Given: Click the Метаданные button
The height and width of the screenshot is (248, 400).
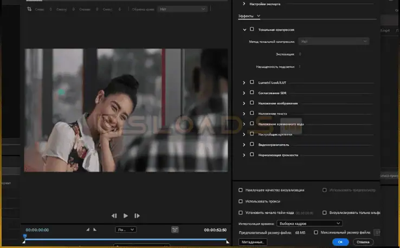Looking at the screenshot, I should click(x=253, y=242).
